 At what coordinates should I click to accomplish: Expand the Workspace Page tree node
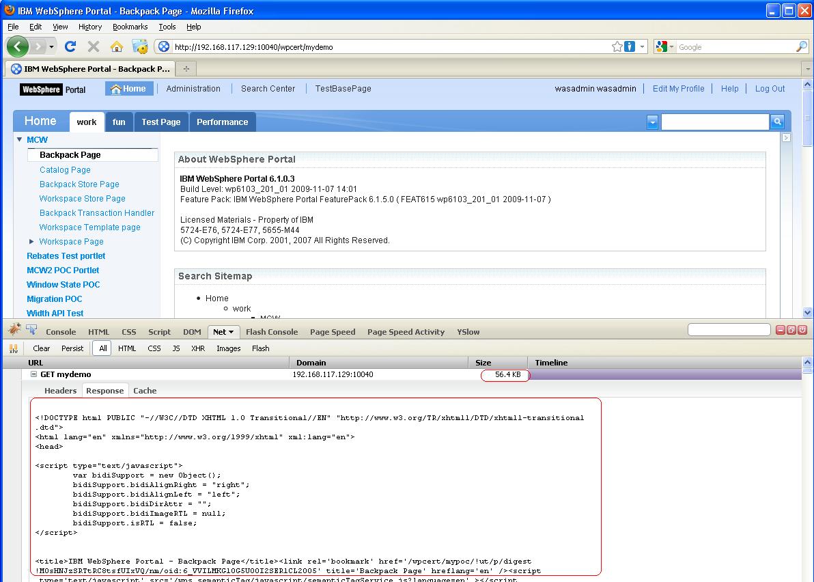(x=31, y=241)
